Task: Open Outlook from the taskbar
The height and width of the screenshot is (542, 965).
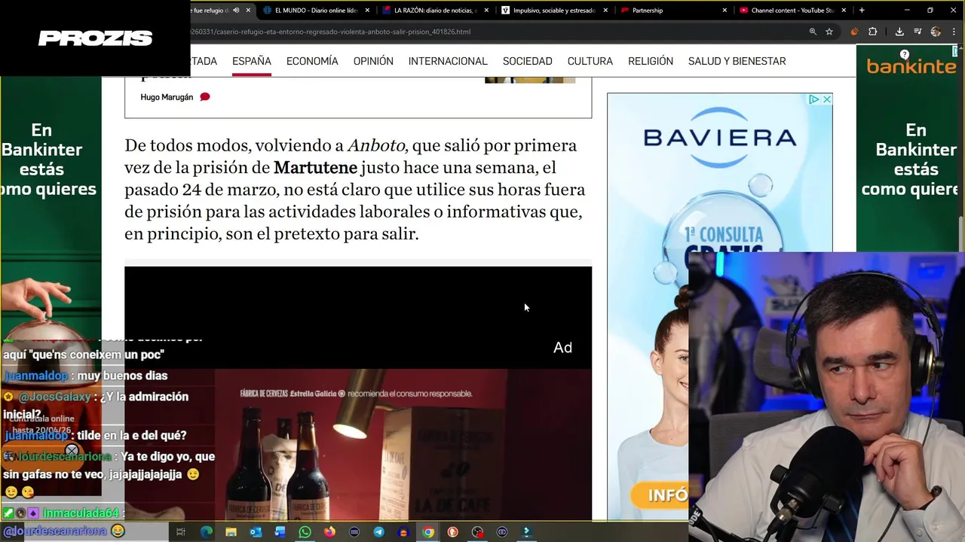Action: (256, 532)
